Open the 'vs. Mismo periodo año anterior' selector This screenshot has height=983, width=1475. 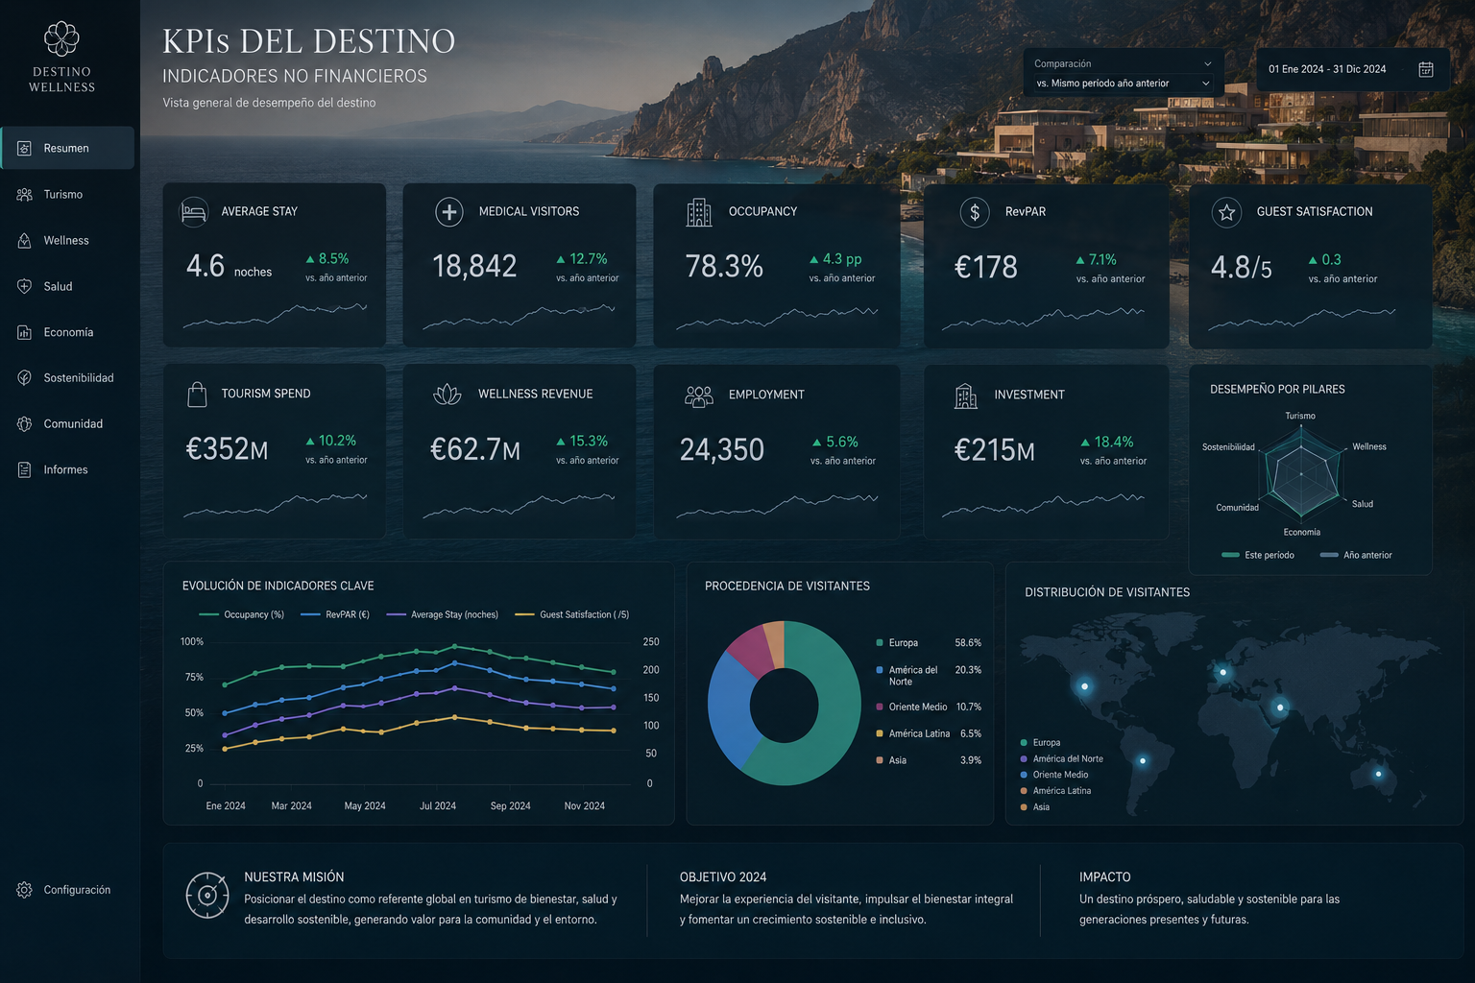[1123, 84]
